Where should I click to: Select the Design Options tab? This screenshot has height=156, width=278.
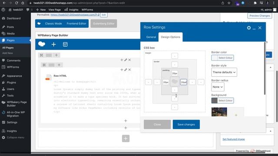tap(170, 37)
